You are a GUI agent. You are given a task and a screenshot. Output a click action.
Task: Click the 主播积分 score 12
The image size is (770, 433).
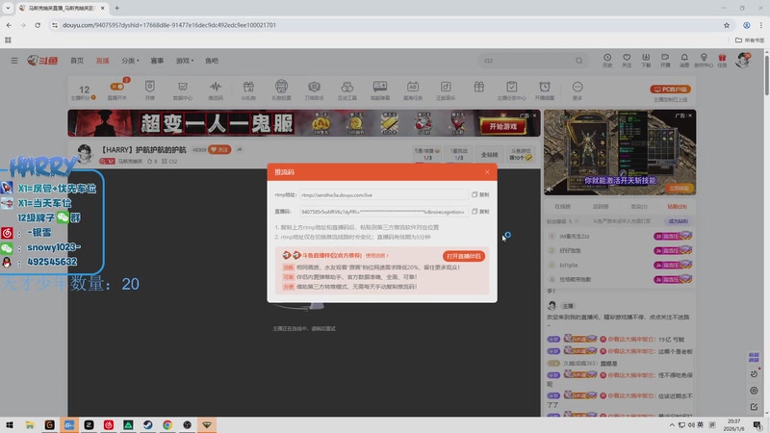(x=84, y=91)
